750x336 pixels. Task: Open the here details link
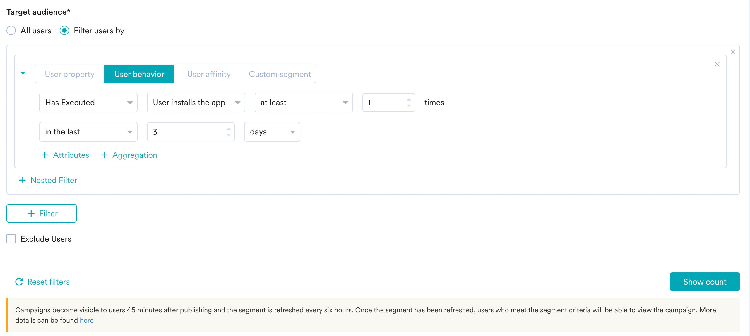pos(86,320)
